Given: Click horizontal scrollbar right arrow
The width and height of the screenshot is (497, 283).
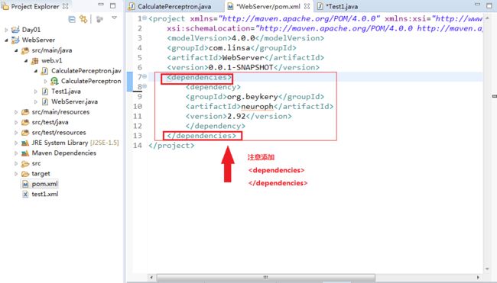Looking at the screenshot, I should click(478, 278).
